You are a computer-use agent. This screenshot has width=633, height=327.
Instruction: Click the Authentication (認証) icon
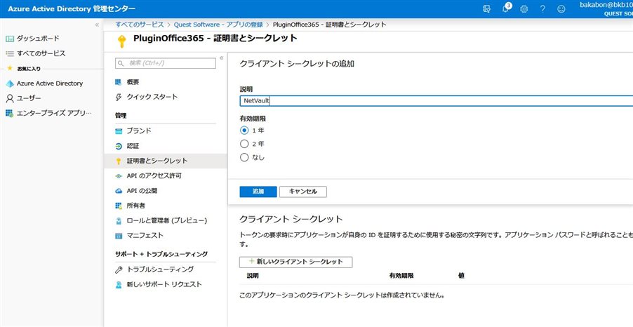pos(119,146)
